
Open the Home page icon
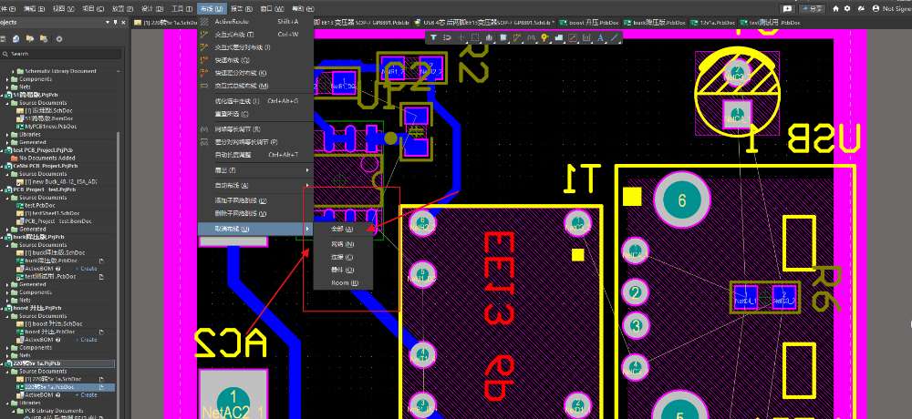pos(835,9)
